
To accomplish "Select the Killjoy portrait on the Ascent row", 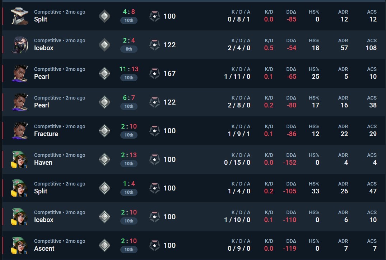I will (20, 245).
